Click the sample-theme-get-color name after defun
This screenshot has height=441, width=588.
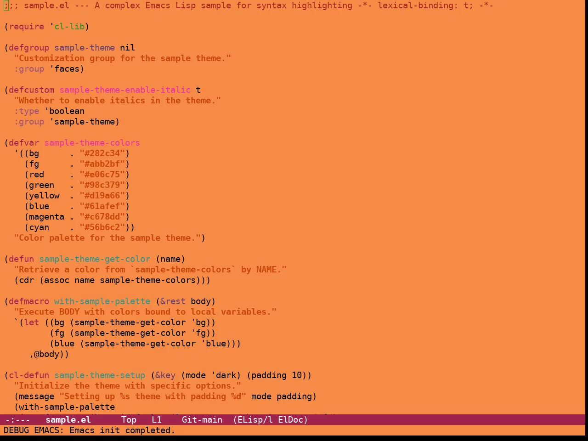tap(95, 259)
